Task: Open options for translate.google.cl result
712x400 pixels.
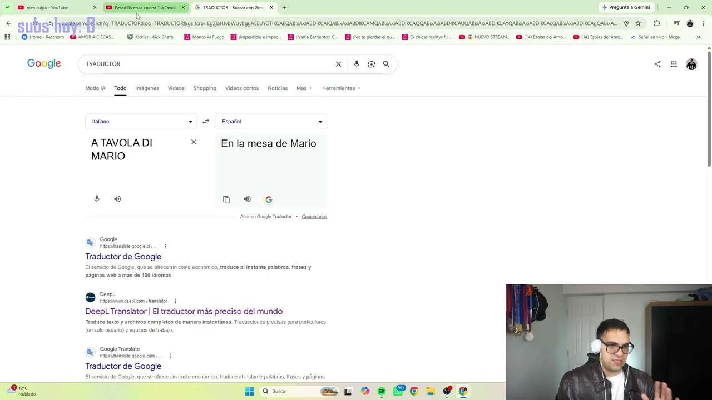Action: coord(165,246)
